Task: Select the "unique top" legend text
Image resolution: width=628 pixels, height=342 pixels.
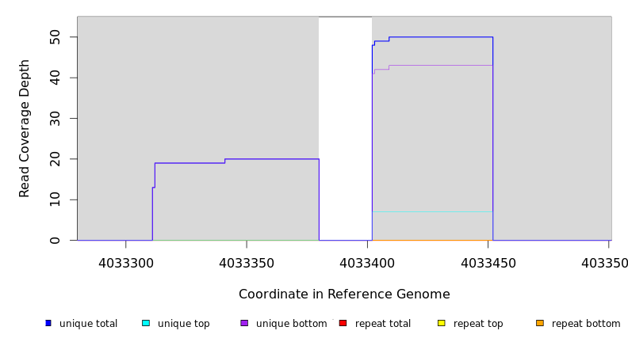Action: (x=183, y=324)
